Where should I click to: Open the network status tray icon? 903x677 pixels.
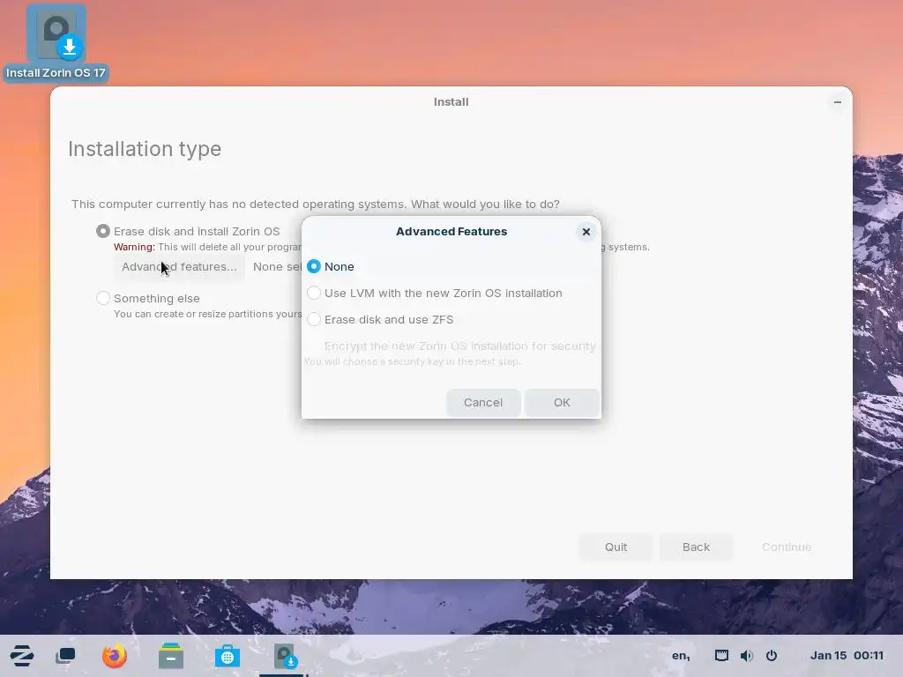[721, 656]
